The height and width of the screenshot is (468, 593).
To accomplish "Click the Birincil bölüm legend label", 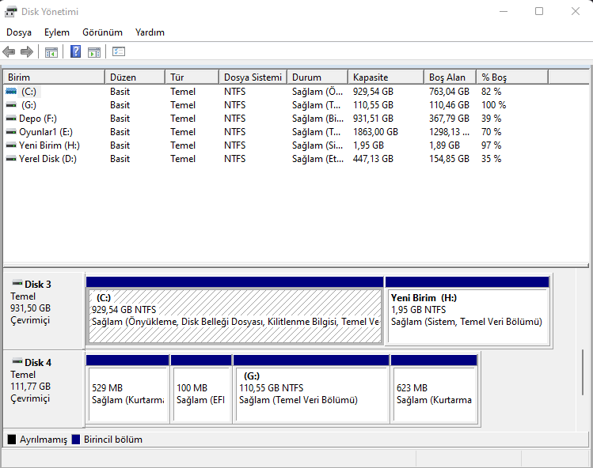I will 113,440.
